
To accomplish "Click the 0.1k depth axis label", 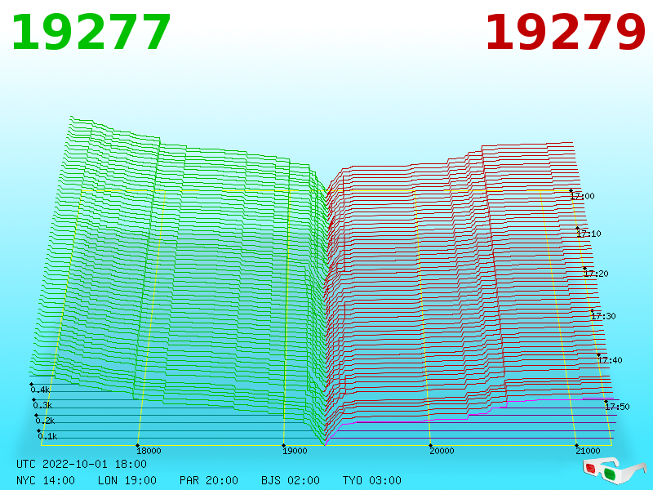I will [x=47, y=436].
